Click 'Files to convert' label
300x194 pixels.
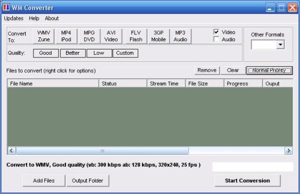[51, 71]
